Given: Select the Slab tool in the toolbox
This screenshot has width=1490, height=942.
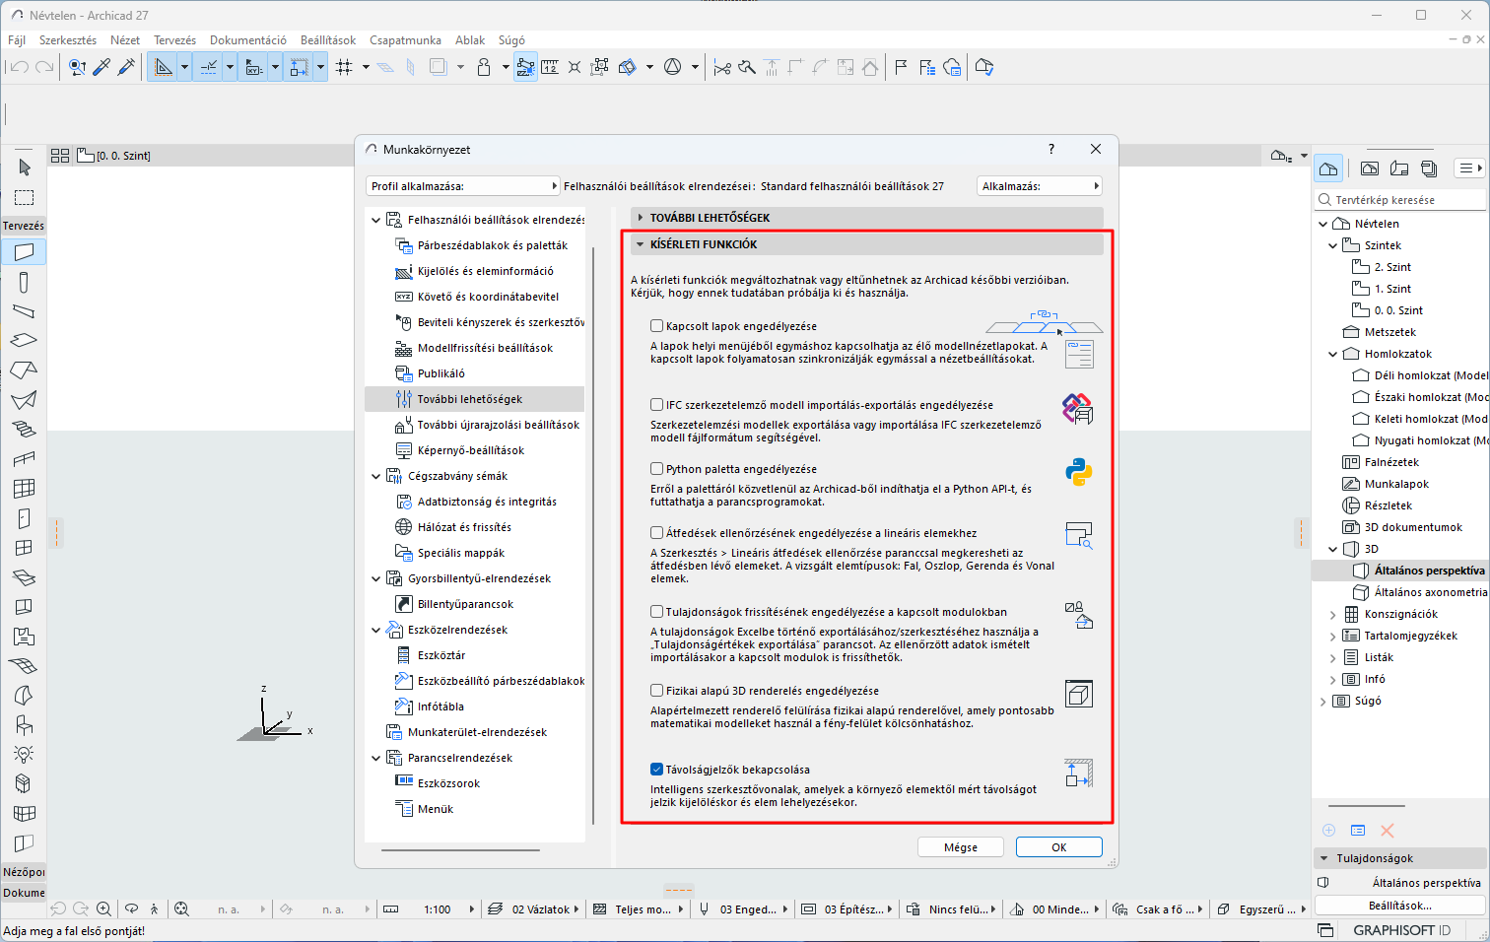Looking at the screenshot, I should [25, 340].
